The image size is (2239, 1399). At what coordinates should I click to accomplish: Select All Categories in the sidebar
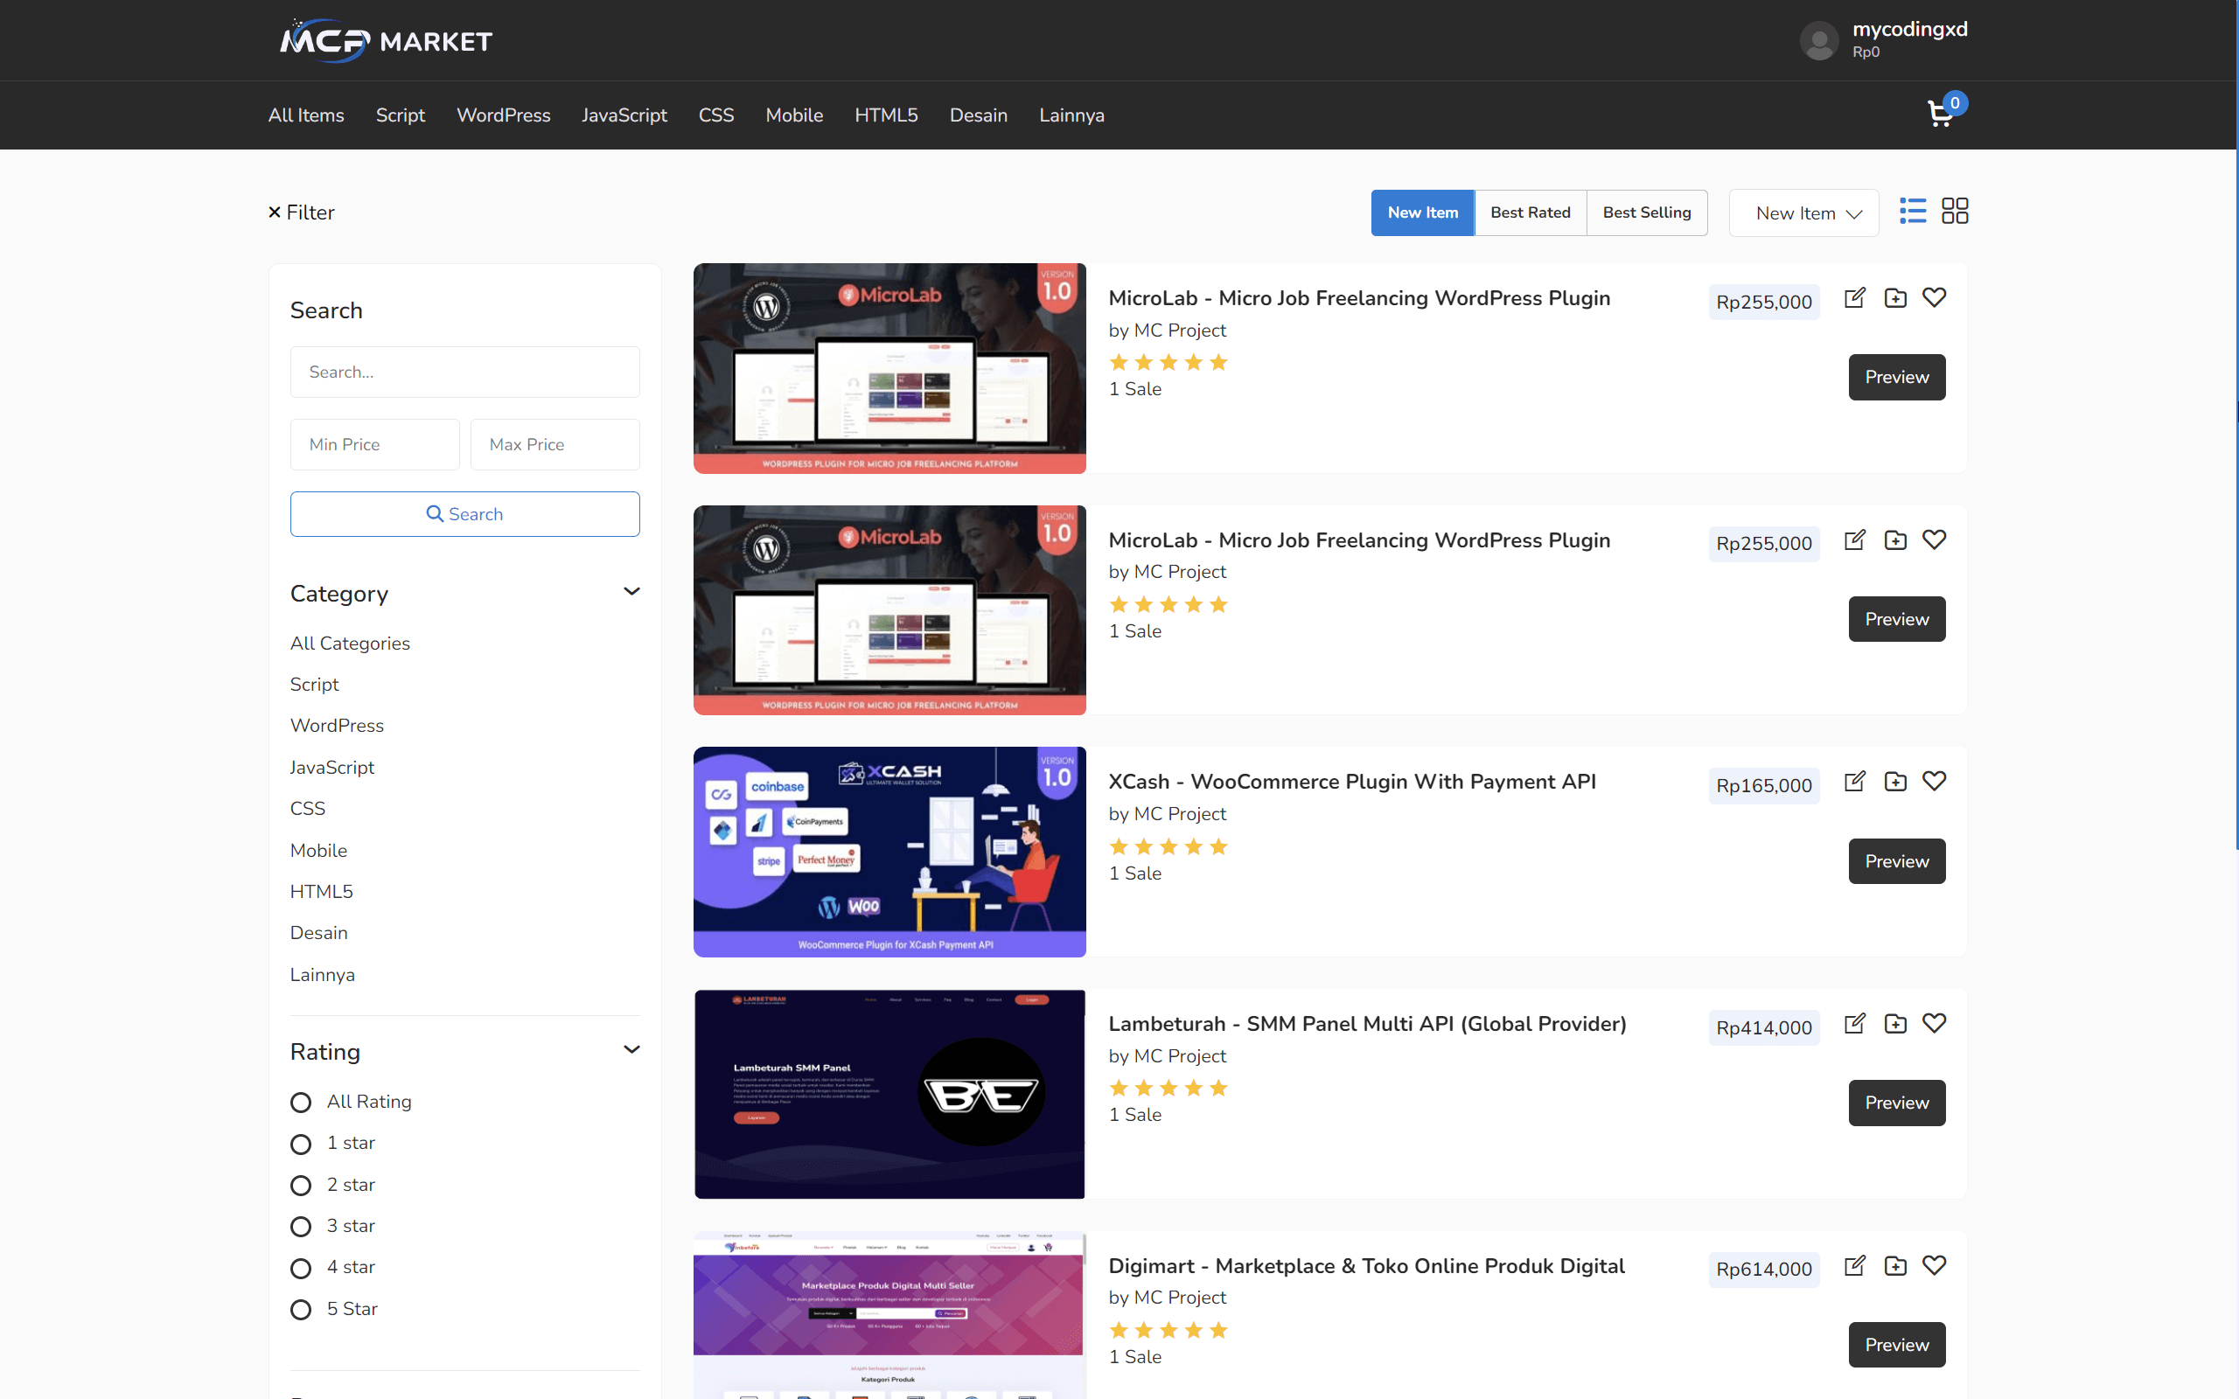350,643
